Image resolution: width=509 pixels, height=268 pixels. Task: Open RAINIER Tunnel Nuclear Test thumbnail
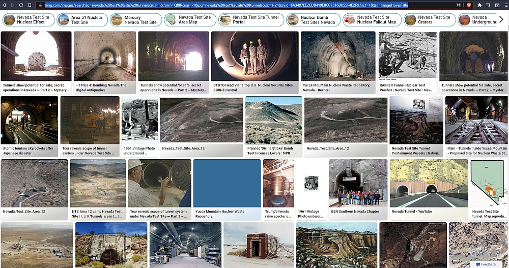pyautogui.click(x=408, y=55)
